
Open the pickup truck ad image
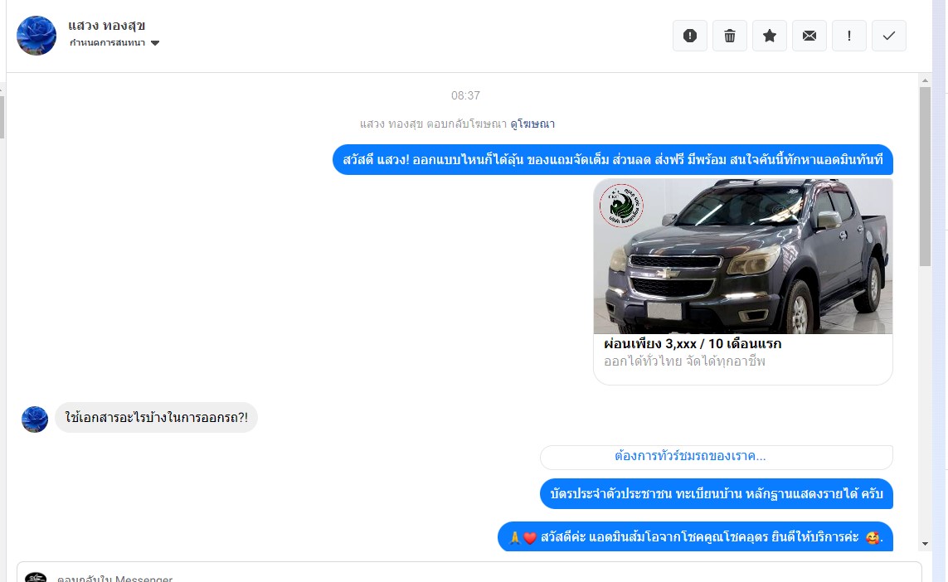click(x=742, y=256)
